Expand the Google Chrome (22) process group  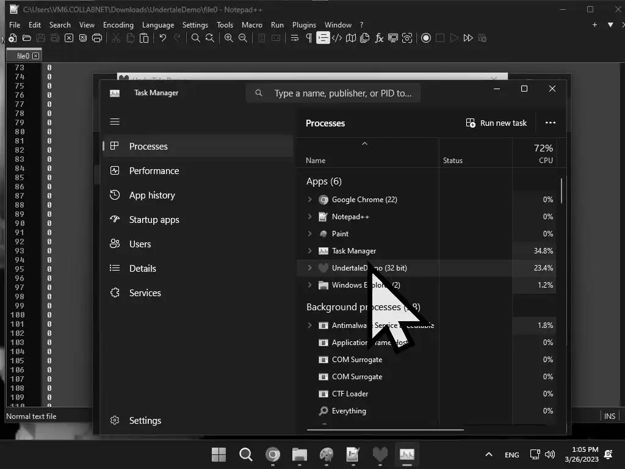point(309,200)
